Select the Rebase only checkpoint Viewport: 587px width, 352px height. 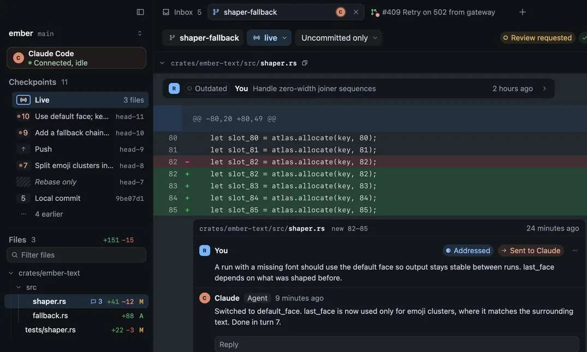pyautogui.click(x=80, y=182)
